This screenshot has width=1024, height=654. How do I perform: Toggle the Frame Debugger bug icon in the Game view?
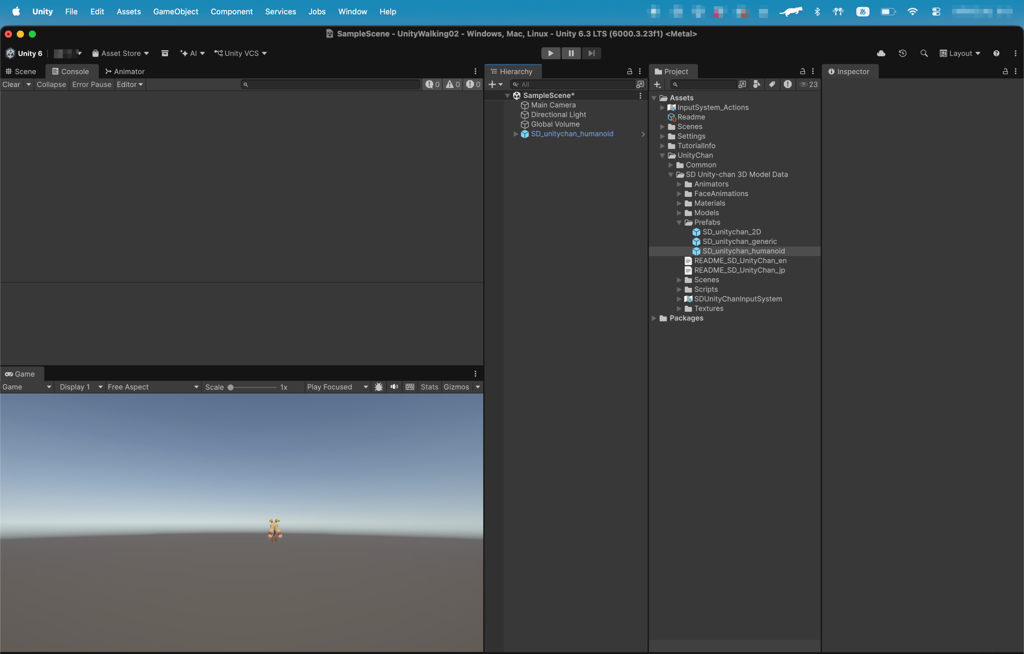pyautogui.click(x=378, y=387)
